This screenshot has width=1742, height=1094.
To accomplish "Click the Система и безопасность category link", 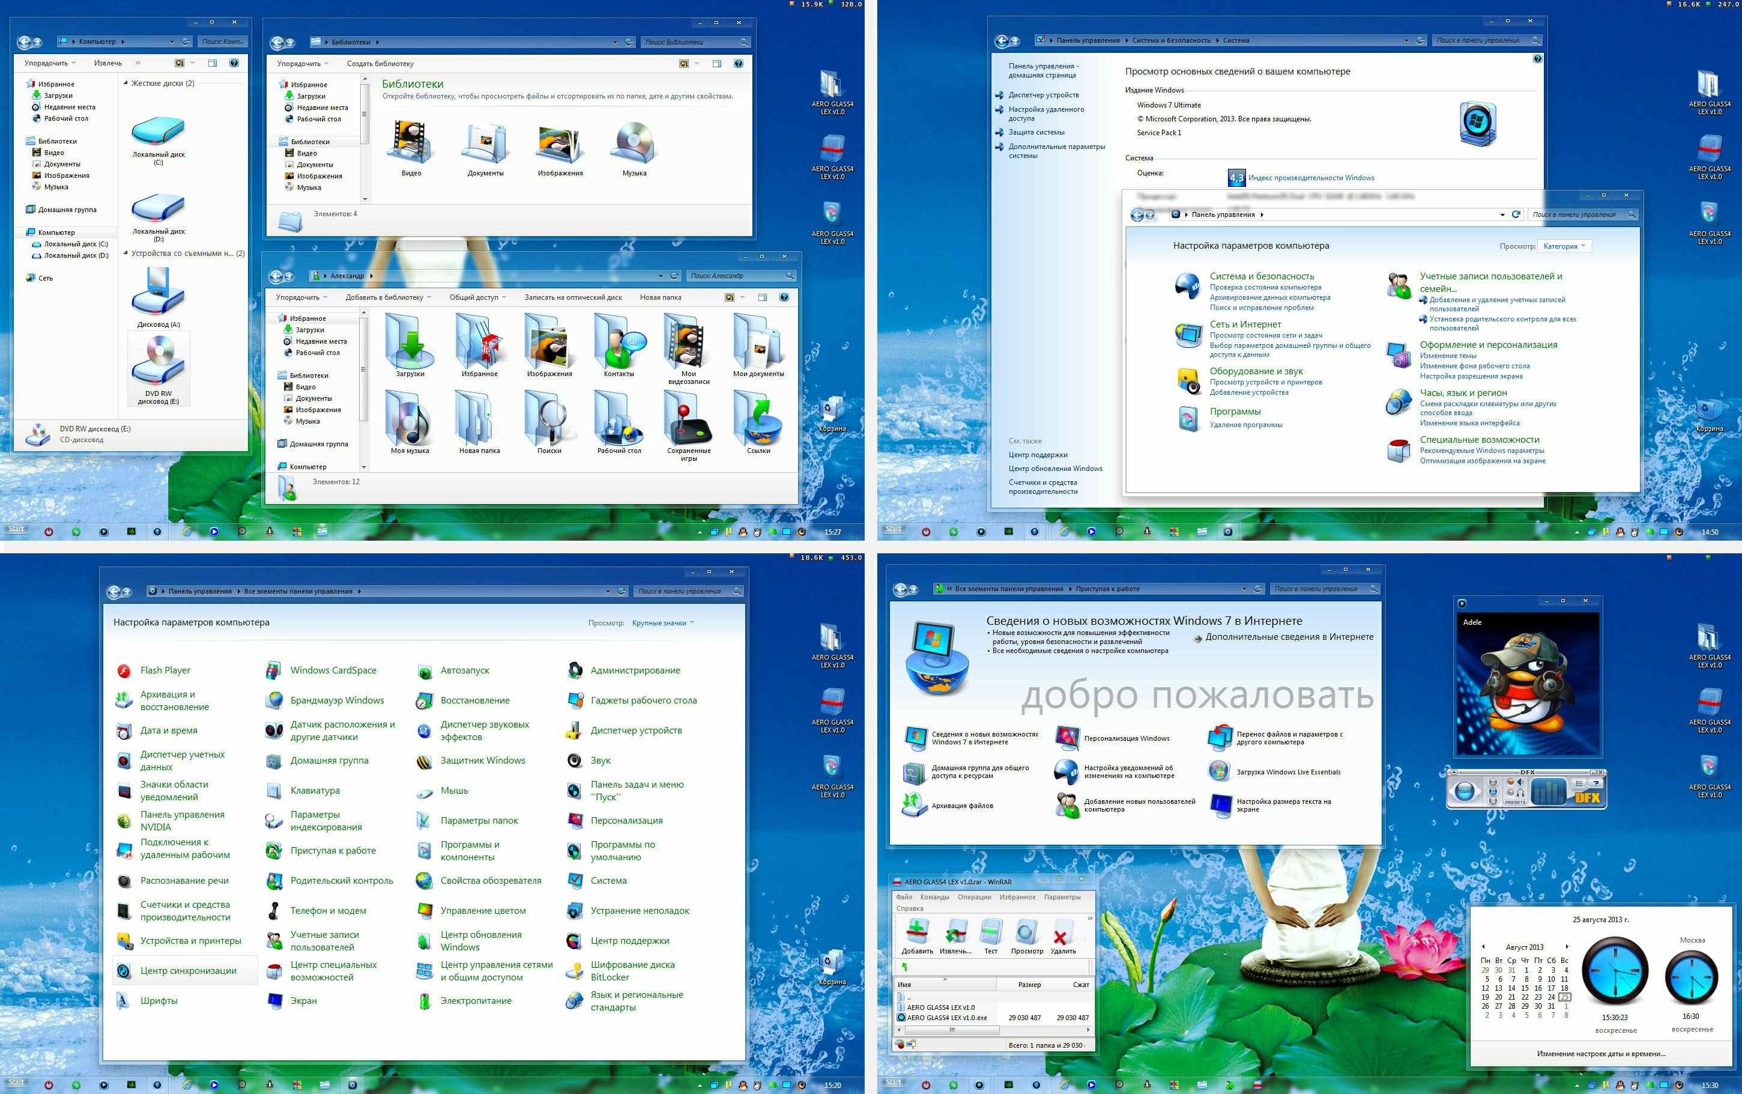I will 1257,276.
